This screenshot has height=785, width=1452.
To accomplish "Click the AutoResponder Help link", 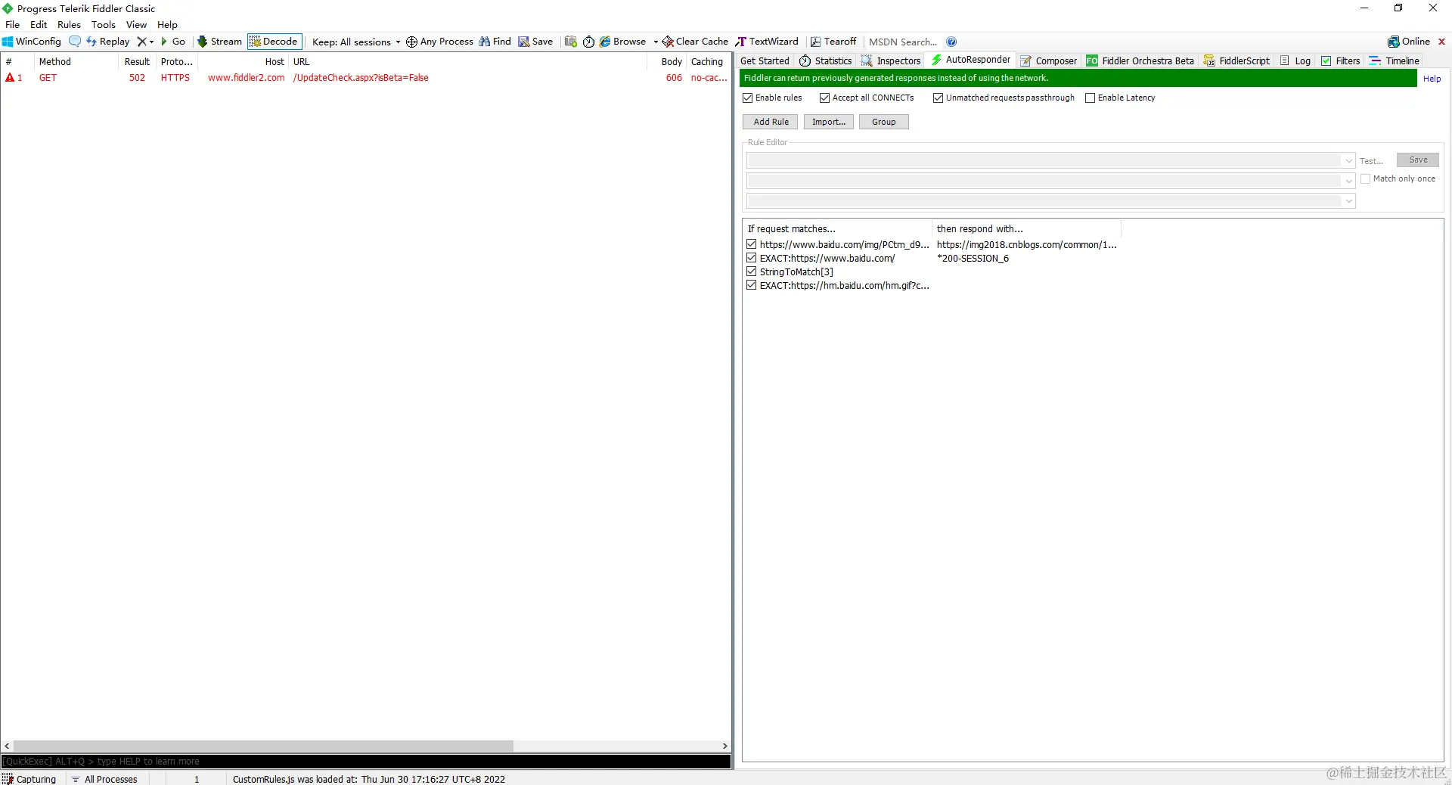I will coord(1432,79).
